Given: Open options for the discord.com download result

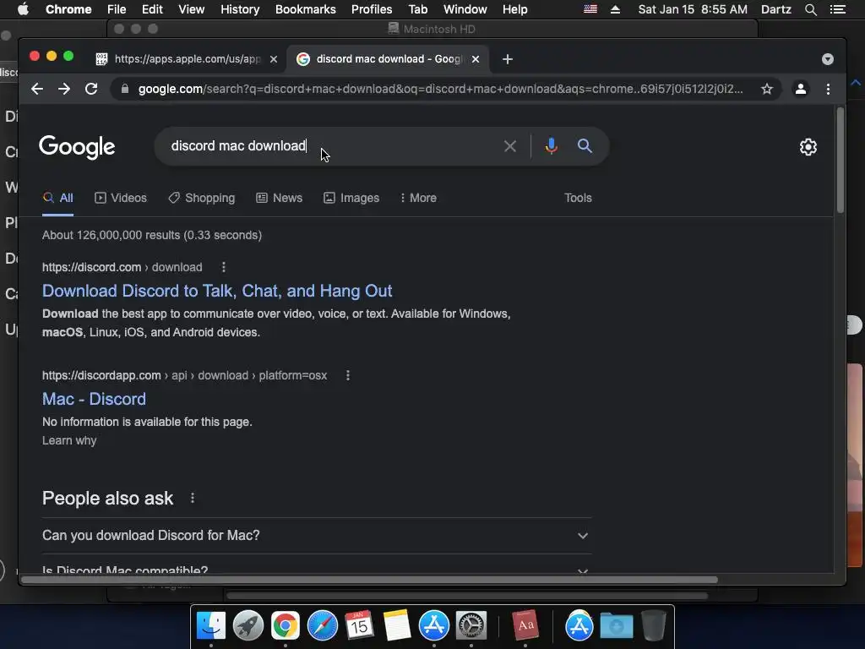Looking at the screenshot, I should pyautogui.click(x=223, y=267).
